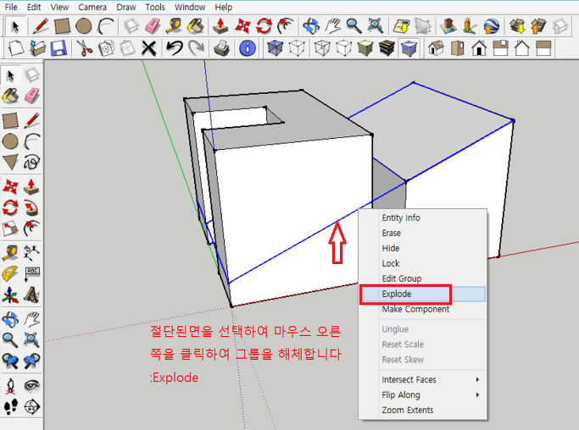Open the Edit menu
The width and height of the screenshot is (579, 430).
pos(34,7)
